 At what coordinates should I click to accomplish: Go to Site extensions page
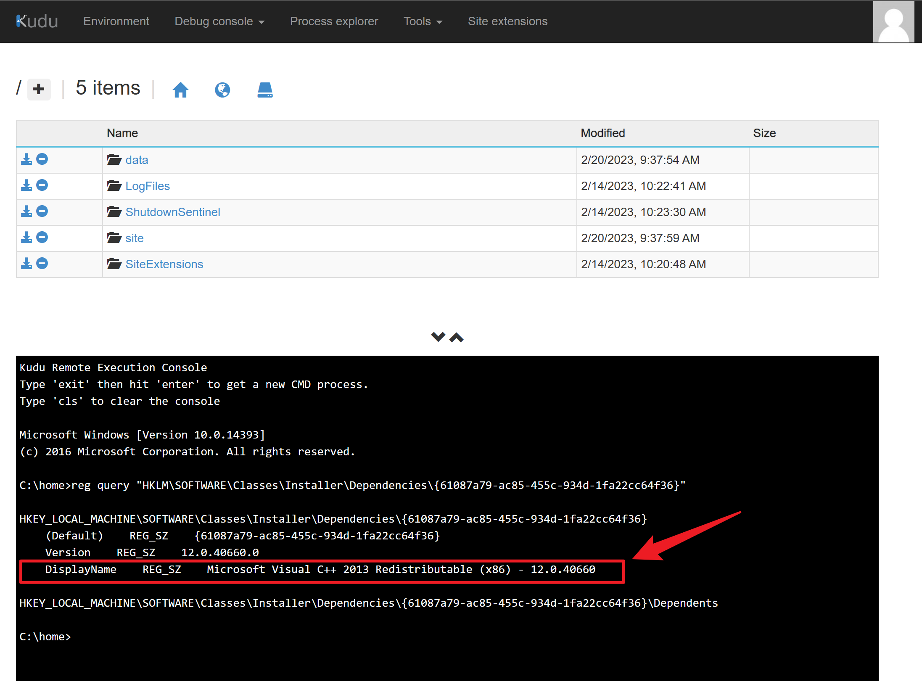tap(507, 21)
